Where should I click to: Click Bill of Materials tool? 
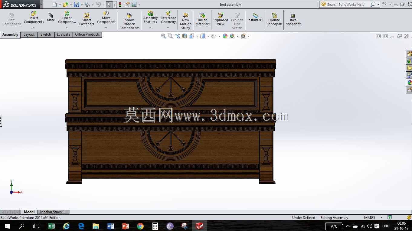point(202,19)
